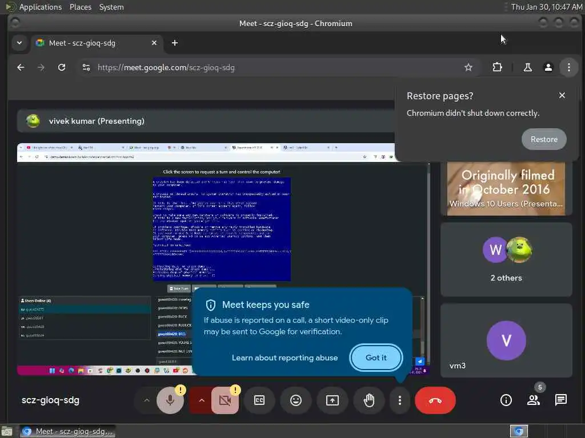The height and width of the screenshot is (438, 585).
Task: Click the show desktop icon in taskbar
Action: [7, 431]
